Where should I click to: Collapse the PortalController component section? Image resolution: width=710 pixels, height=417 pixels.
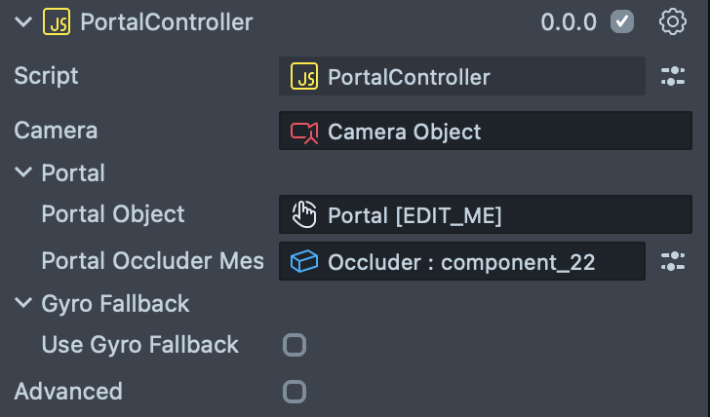coord(23,21)
